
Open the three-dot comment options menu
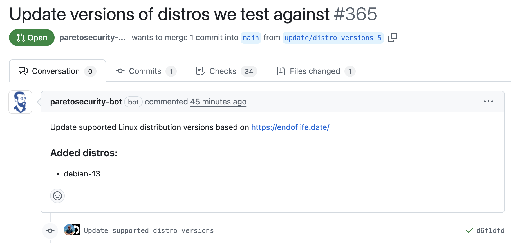pos(488,102)
